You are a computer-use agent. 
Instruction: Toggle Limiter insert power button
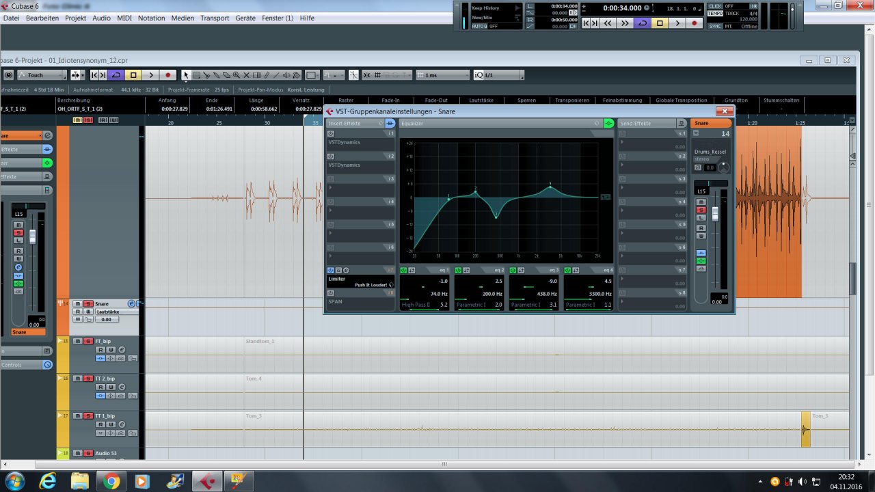(331, 270)
